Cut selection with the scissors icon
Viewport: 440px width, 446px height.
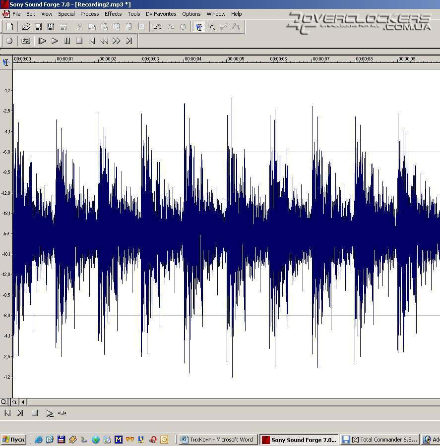pos(79,27)
